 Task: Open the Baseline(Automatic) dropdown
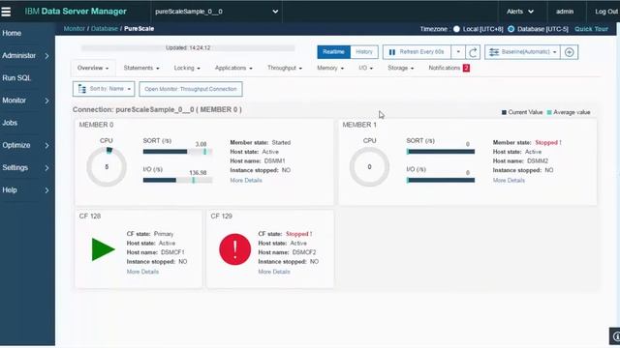coord(522,52)
